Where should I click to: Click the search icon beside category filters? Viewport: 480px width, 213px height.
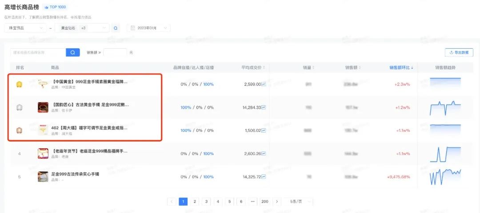(x=116, y=28)
